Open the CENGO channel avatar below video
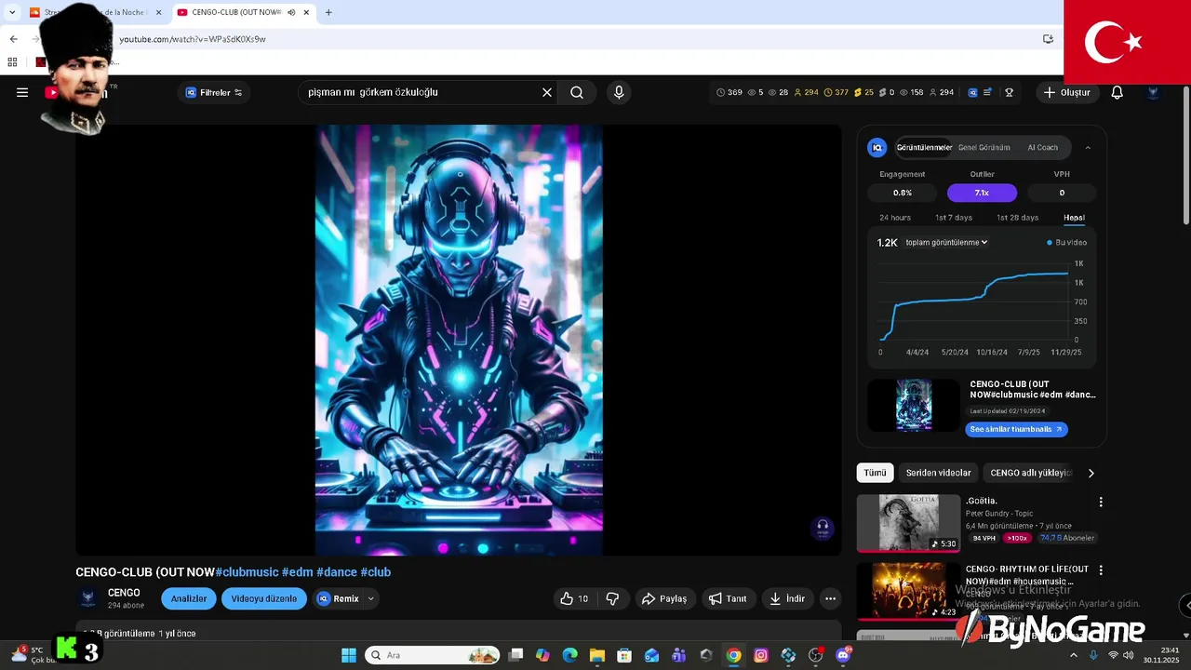This screenshot has width=1191, height=670. (x=88, y=598)
